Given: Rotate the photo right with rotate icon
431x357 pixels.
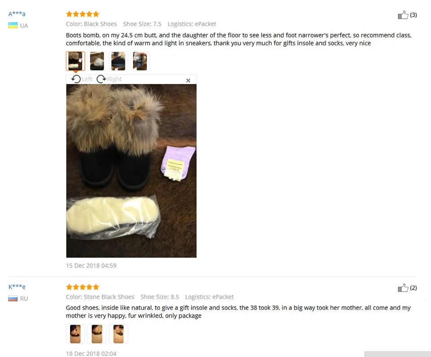Looking at the screenshot, I should [101, 79].
